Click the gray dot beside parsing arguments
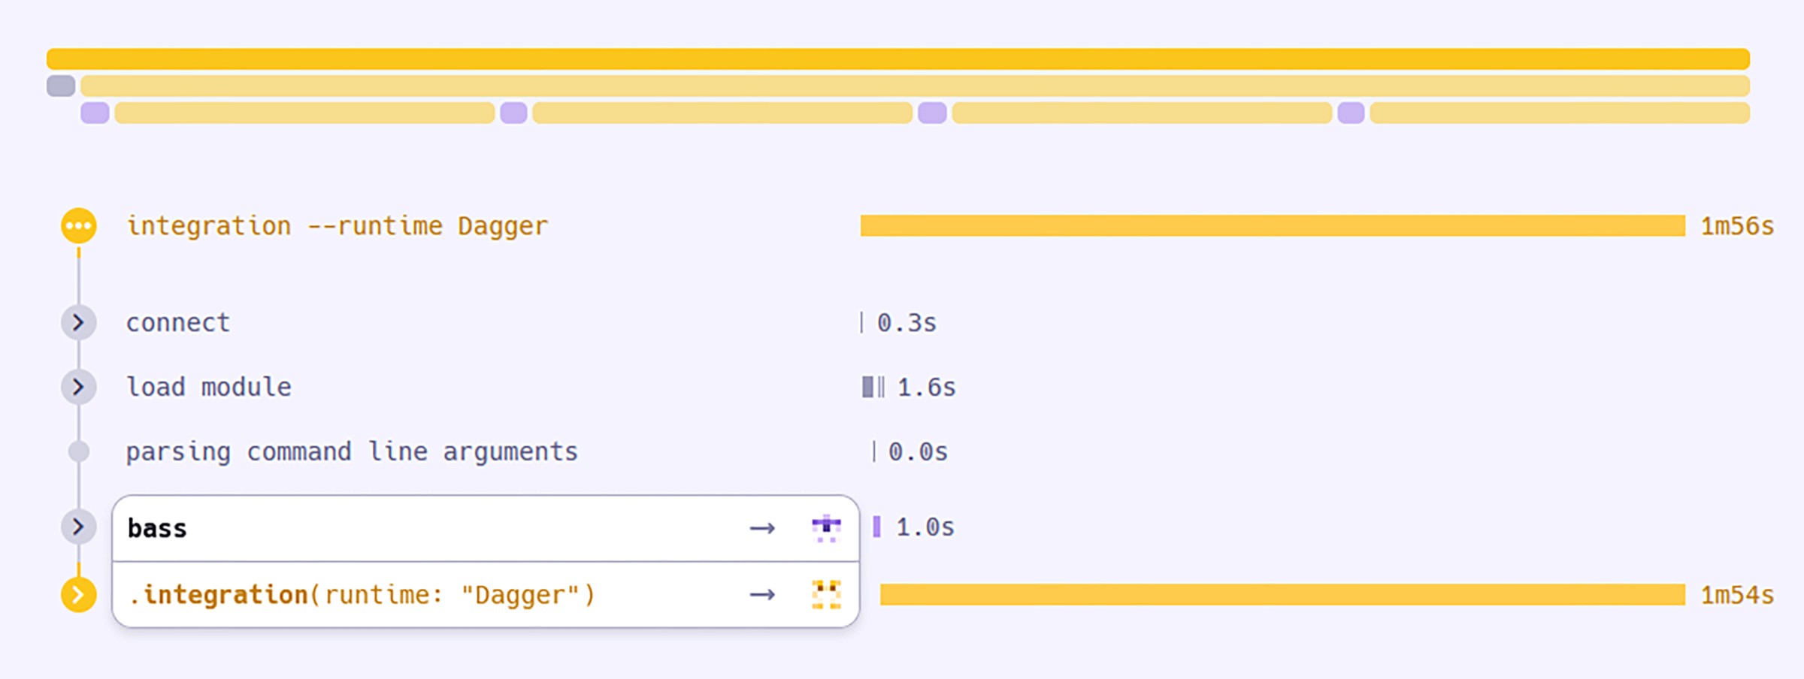The height and width of the screenshot is (679, 1804). 78,451
